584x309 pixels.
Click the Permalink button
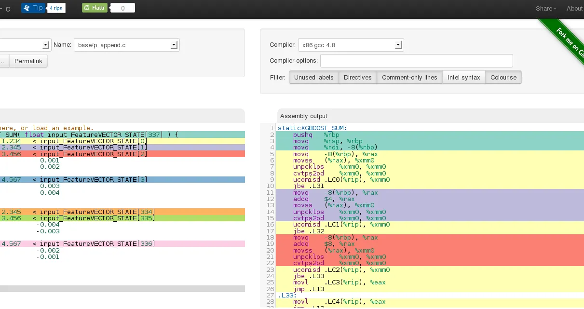pos(28,61)
